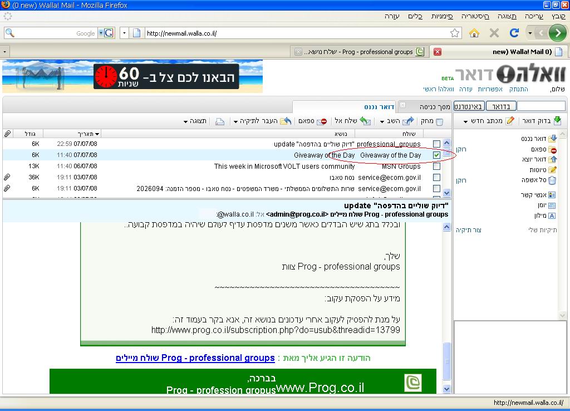Screen dimensions: 570x411
Task: Go to the home page icon
Action: [x=474, y=33]
